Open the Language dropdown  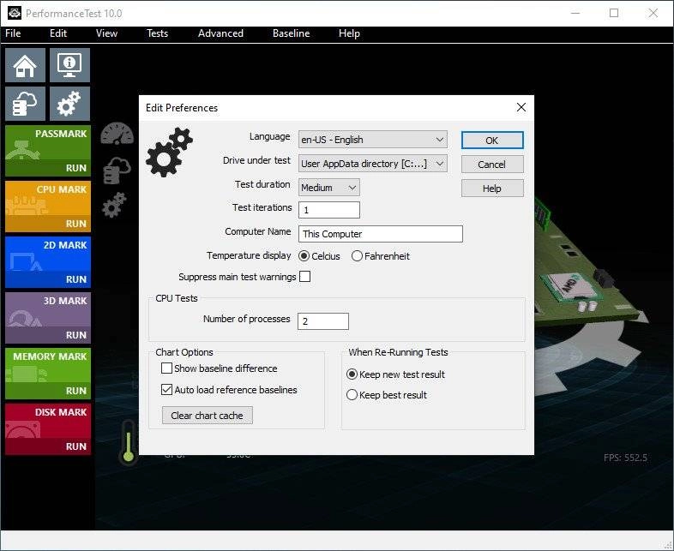pos(373,140)
